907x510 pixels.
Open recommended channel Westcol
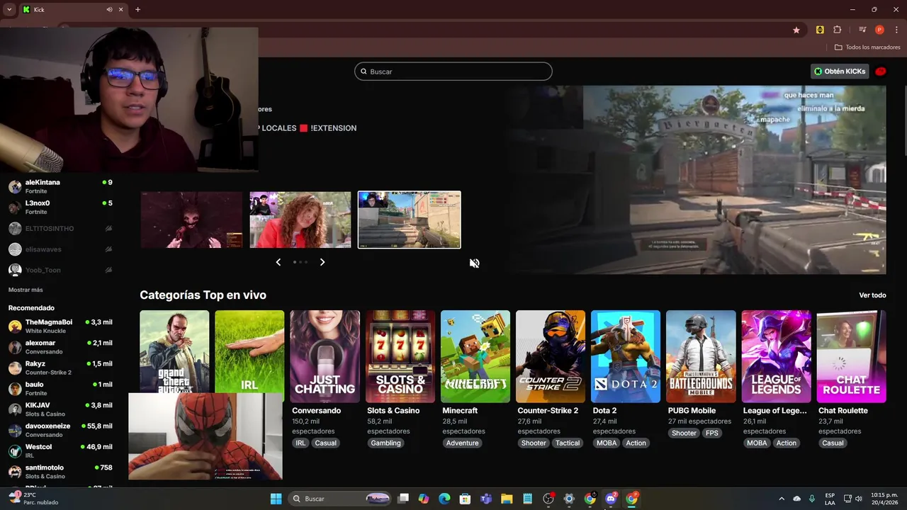point(60,451)
